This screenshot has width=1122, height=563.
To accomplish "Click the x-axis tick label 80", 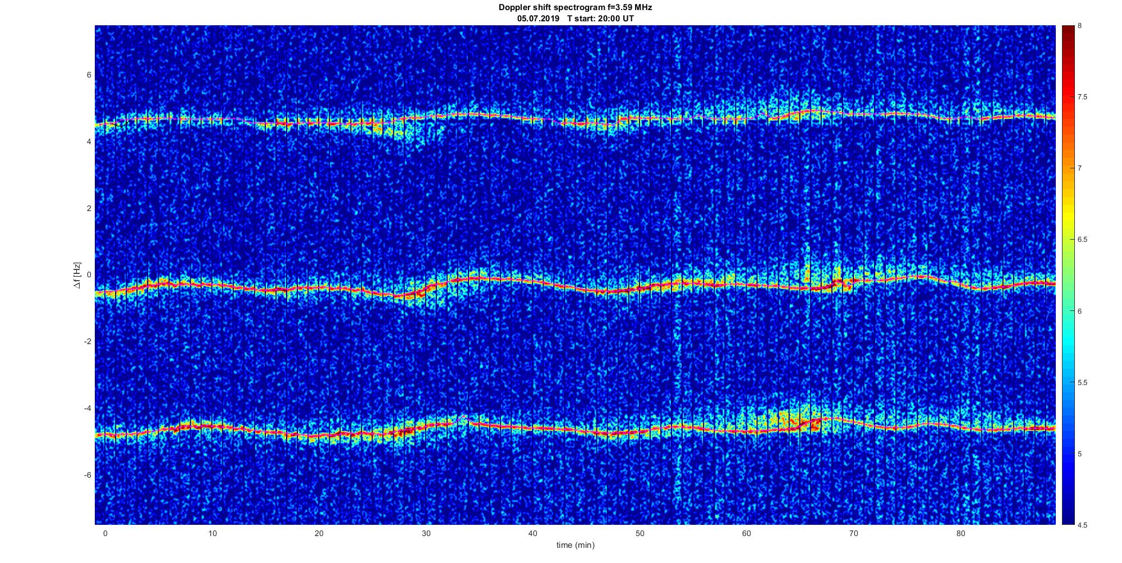I will [960, 533].
